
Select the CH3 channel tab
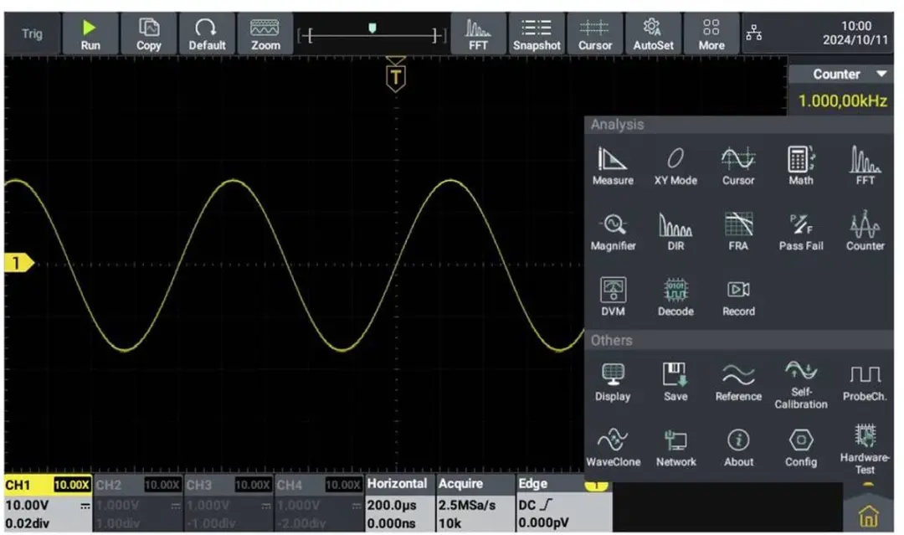229,503
